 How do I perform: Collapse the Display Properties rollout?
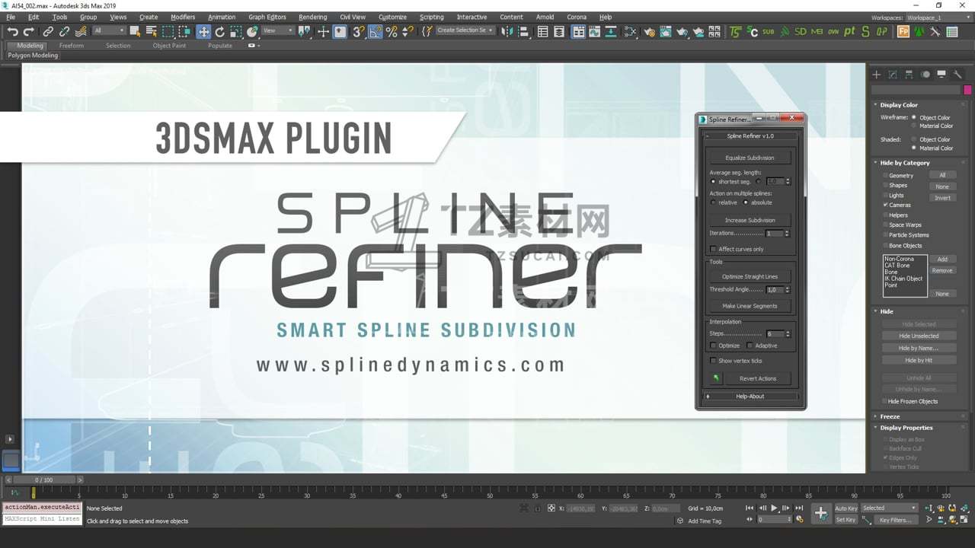pyautogui.click(x=906, y=428)
